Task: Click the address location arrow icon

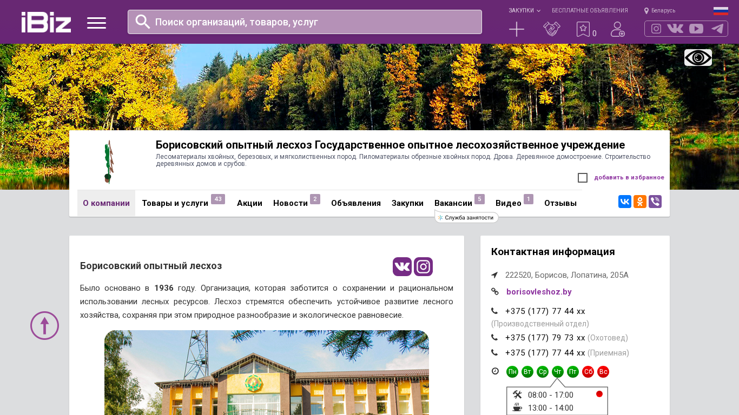Action: click(x=494, y=275)
